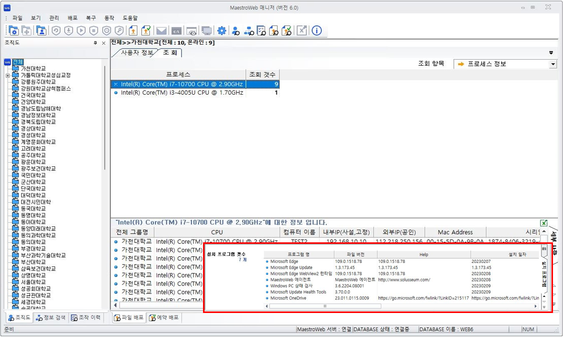This screenshot has width=563, height=337.
Task: Click the installed programs horizontal scrollbar
Action: click(401, 306)
